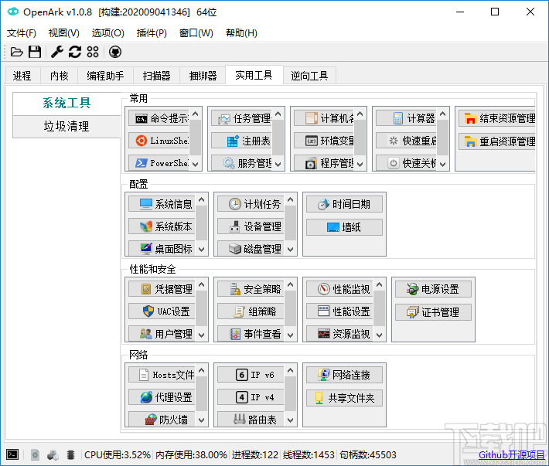
Task: Click the refresh arrows toolbar icon
Action: 74,52
